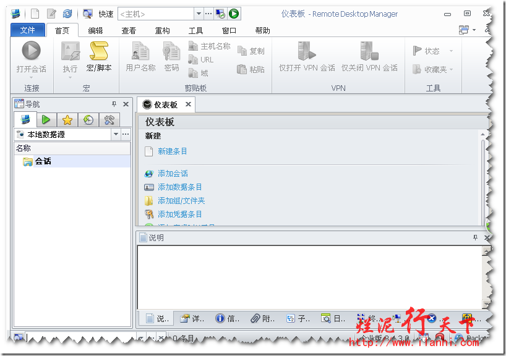The image size is (506, 356).
Task: Click the 新建条目 link
Action: [173, 151]
